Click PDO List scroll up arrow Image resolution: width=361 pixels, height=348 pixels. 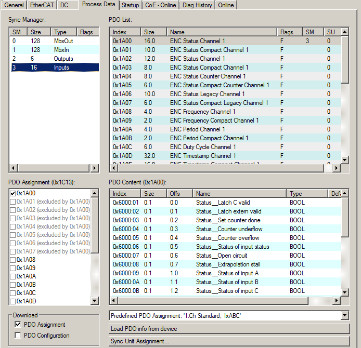[x=345, y=32]
